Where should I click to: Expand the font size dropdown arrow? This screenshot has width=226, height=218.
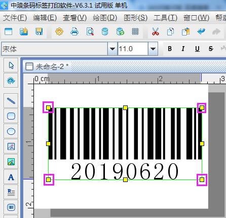[x=153, y=49]
